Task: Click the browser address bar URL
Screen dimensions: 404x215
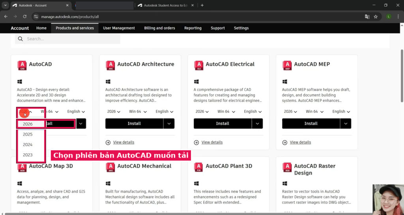Action: [70, 17]
